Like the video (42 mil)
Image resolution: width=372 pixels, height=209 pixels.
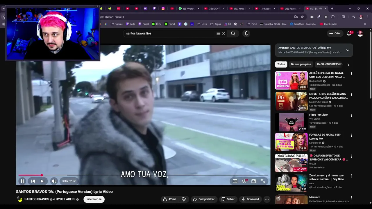pos(169,199)
